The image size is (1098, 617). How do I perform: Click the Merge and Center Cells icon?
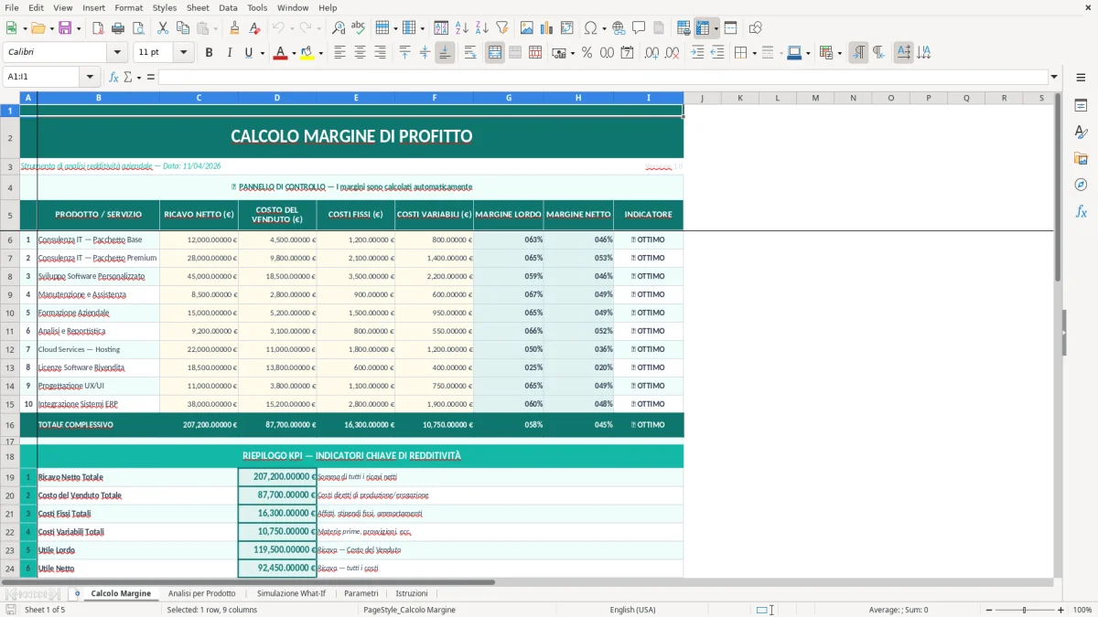pos(495,53)
